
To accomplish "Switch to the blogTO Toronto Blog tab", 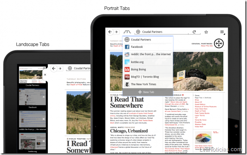I will point(148,77).
